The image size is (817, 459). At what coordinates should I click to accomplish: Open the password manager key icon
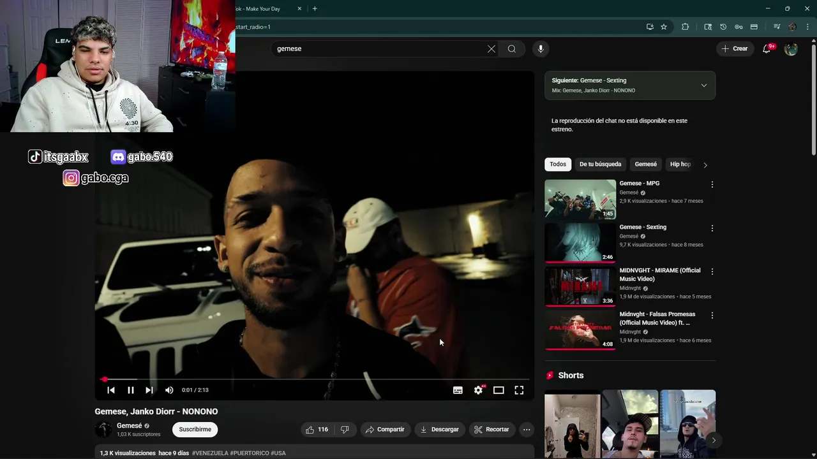[x=738, y=27]
